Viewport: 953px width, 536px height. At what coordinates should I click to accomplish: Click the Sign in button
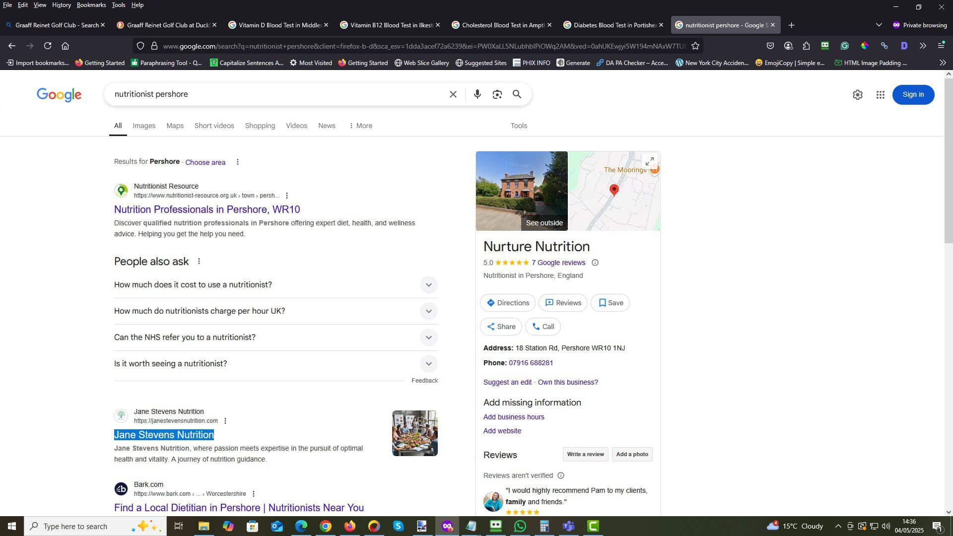coord(913,94)
